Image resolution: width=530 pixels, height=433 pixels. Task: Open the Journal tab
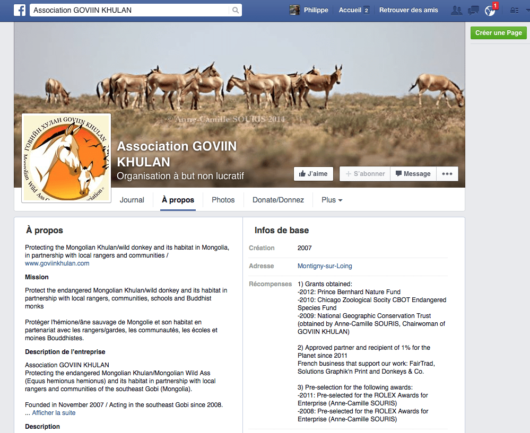(x=132, y=200)
